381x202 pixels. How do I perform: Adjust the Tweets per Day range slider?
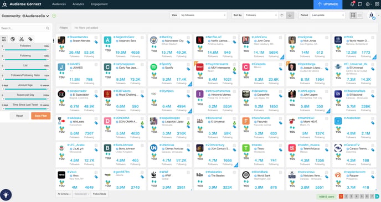(x=25, y=99)
